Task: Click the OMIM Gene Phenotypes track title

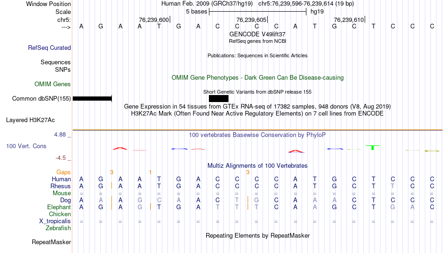Action: [x=258, y=78]
